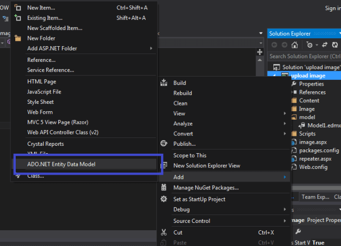Click the Build icon in context menu

tap(164, 83)
